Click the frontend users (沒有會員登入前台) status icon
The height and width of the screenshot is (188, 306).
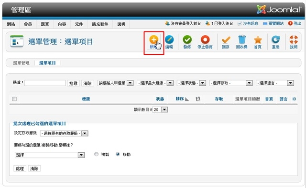coord(167,23)
